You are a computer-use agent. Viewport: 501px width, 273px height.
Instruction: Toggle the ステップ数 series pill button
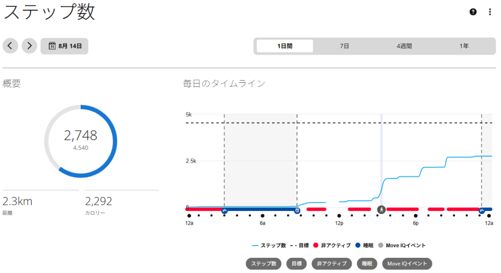(x=264, y=263)
